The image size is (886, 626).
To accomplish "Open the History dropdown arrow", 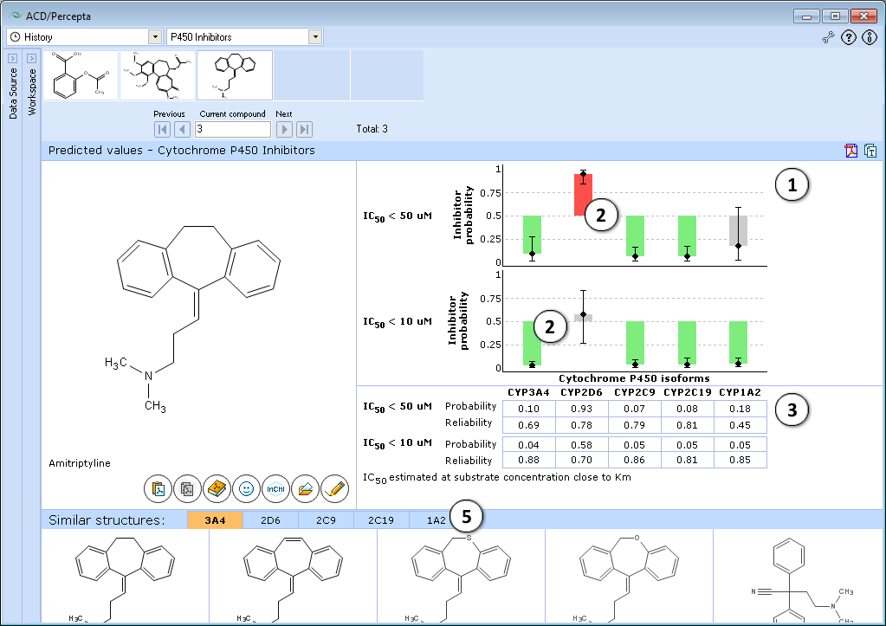I will click(155, 37).
